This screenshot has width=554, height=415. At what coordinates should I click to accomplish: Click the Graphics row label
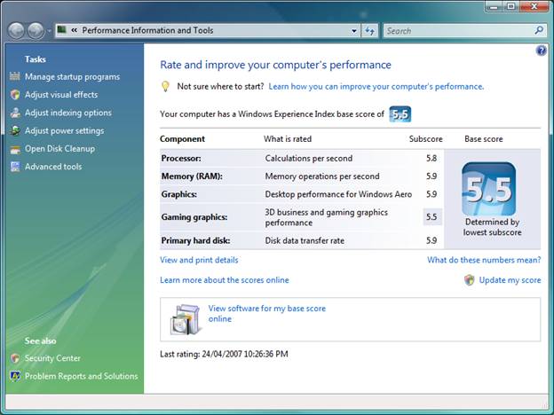point(178,194)
